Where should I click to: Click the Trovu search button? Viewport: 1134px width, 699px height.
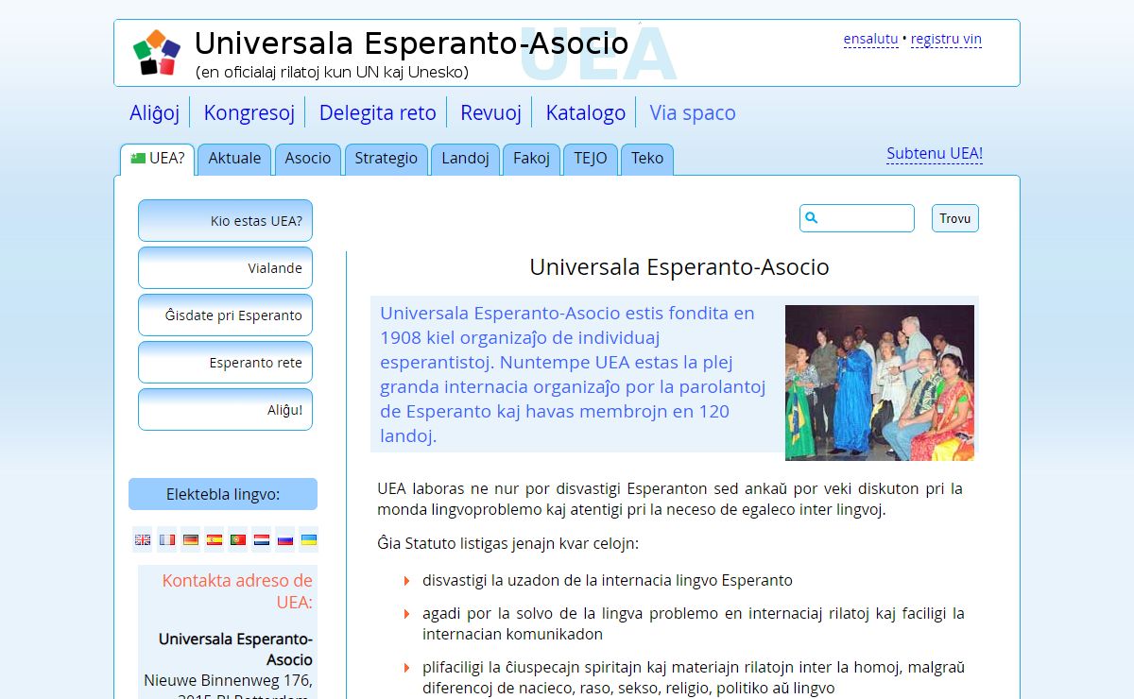(955, 218)
